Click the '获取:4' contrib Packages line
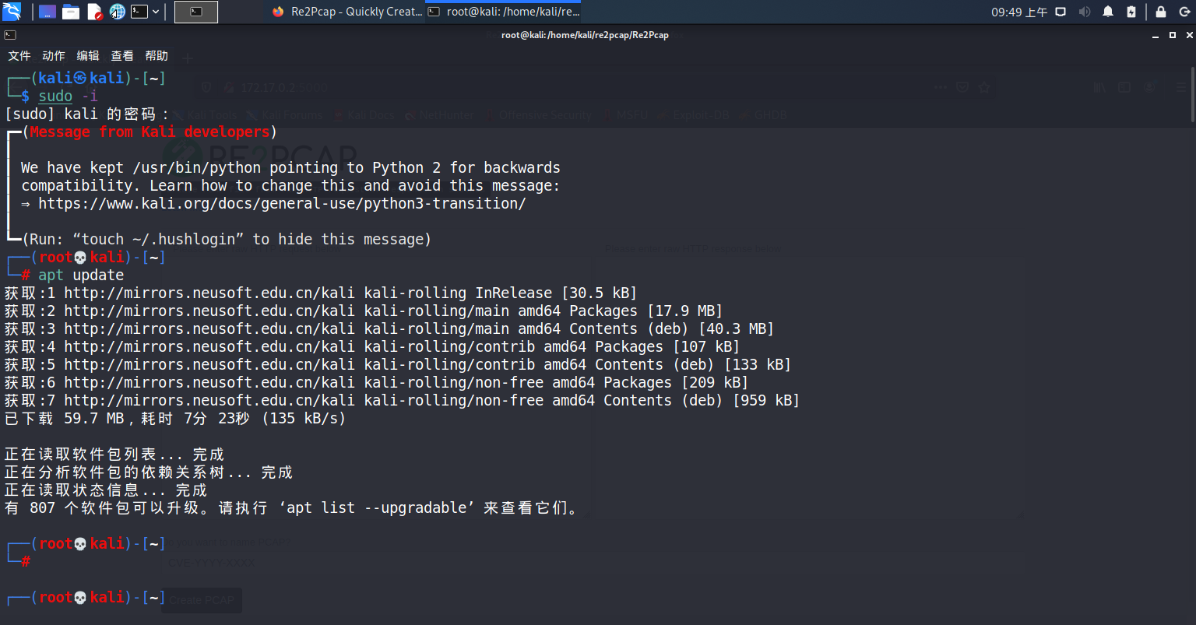 [372, 347]
